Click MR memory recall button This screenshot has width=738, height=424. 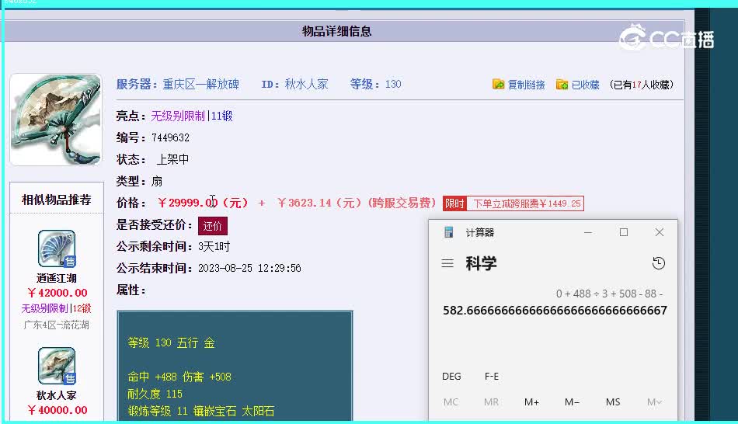coord(491,402)
